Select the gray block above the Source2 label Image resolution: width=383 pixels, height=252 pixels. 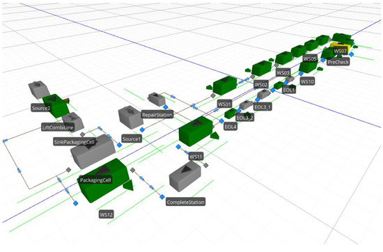coord(38,89)
